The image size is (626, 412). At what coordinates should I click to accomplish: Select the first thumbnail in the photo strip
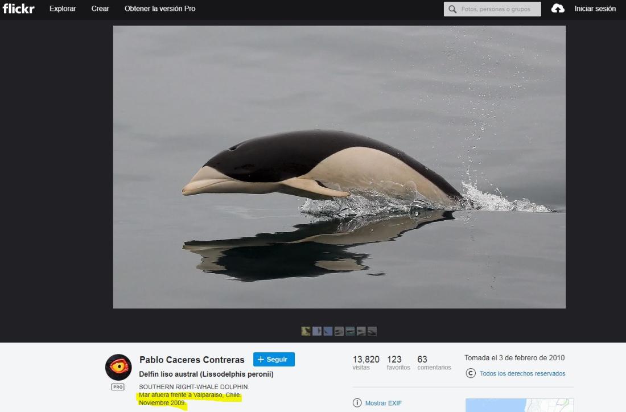[x=306, y=331]
